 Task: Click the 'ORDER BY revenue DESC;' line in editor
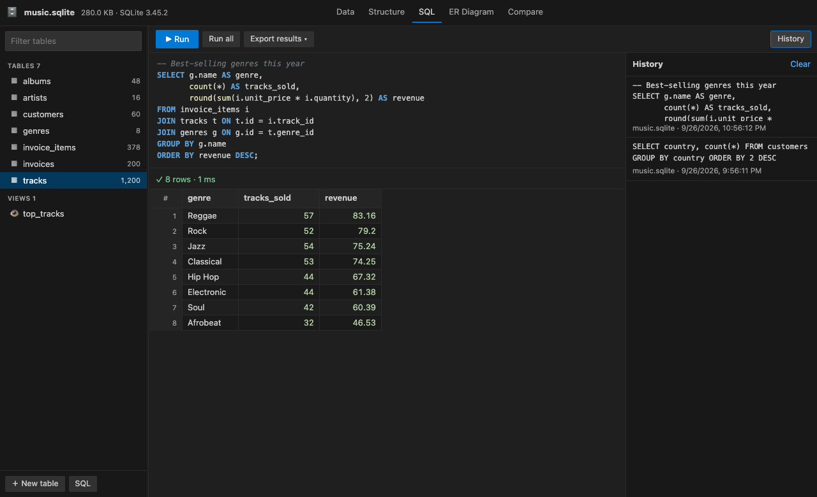[x=207, y=155]
